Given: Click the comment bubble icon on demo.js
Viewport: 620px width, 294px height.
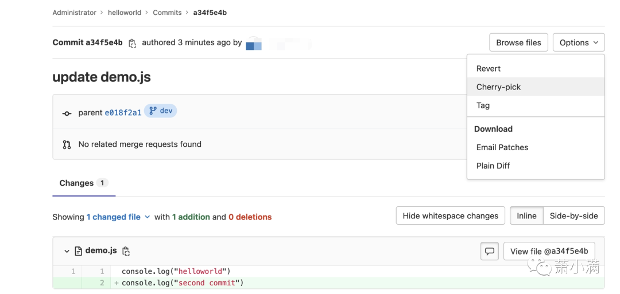Looking at the screenshot, I should coord(489,251).
